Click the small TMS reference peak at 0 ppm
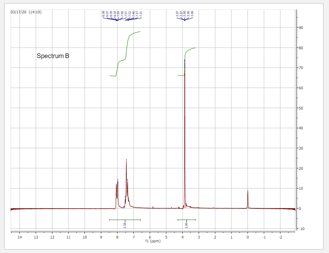This screenshot has height=253, width=329. click(x=247, y=195)
